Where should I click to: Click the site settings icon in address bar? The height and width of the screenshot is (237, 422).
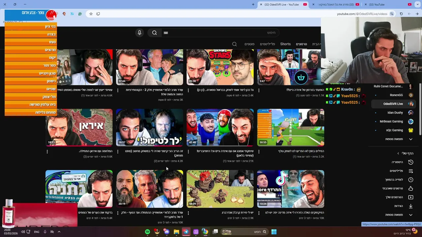coord(392,14)
